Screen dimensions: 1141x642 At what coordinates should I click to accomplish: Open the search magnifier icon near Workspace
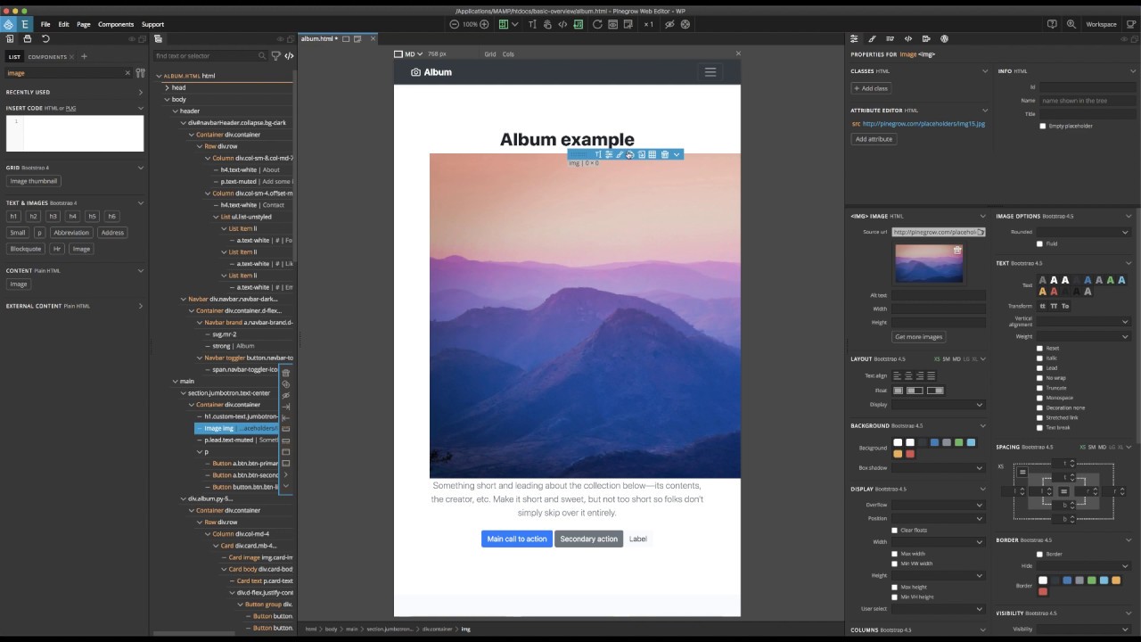pos(1071,24)
